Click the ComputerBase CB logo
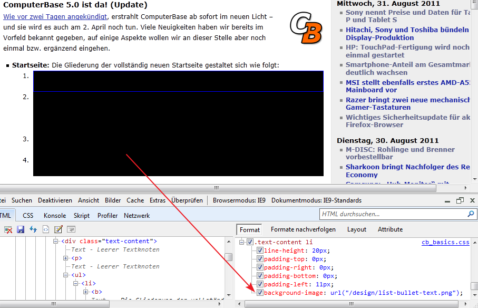478x308 pixels. coord(306,28)
